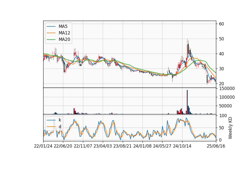Click the price axis value 50
This screenshot has width=240, height=172.
coord(221,39)
